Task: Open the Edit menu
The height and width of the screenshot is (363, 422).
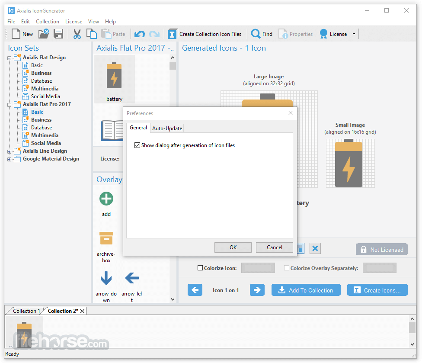Action: pyautogui.click(x=26, y=22)
